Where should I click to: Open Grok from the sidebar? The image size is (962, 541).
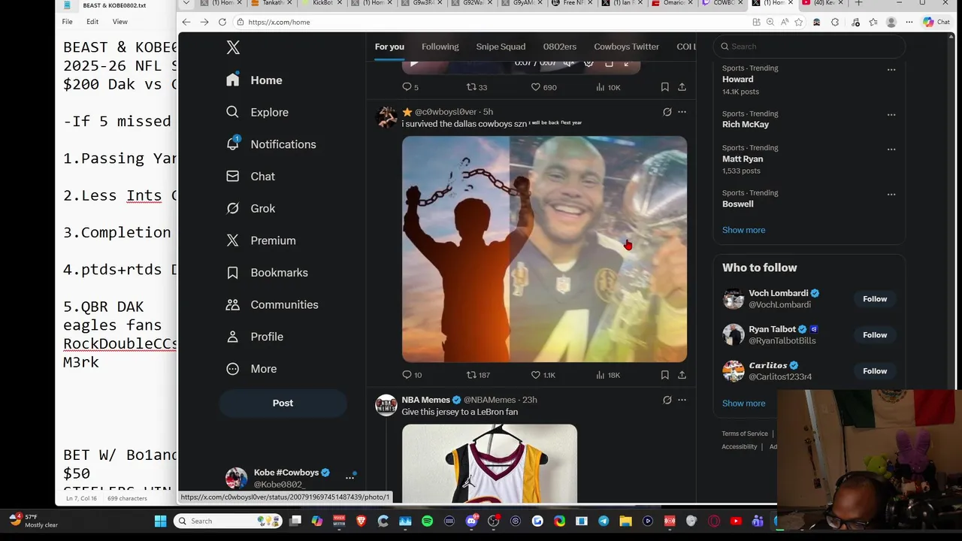pos(251,208)
